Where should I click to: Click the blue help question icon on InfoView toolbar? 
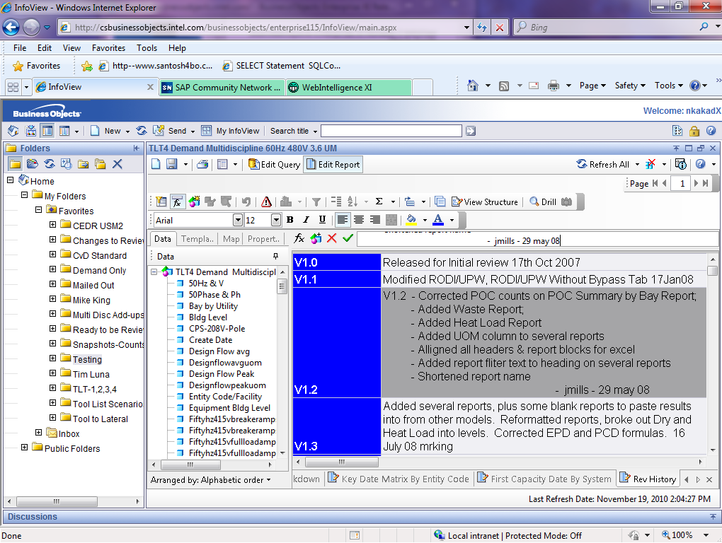pos(711,131)
